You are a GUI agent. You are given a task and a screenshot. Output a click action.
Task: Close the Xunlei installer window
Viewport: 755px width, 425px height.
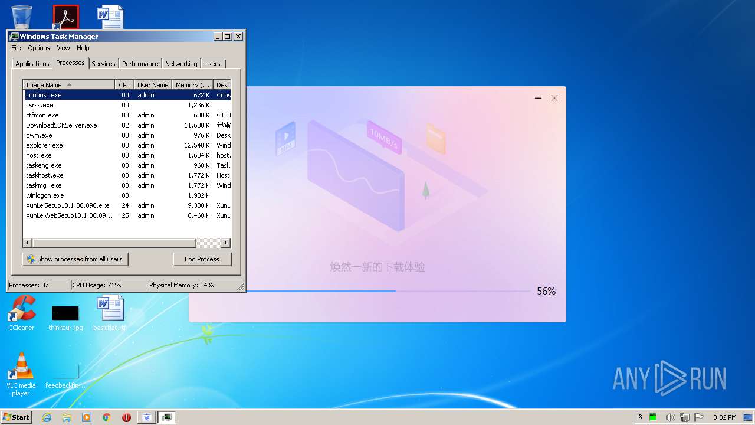(x=554, y=98)
